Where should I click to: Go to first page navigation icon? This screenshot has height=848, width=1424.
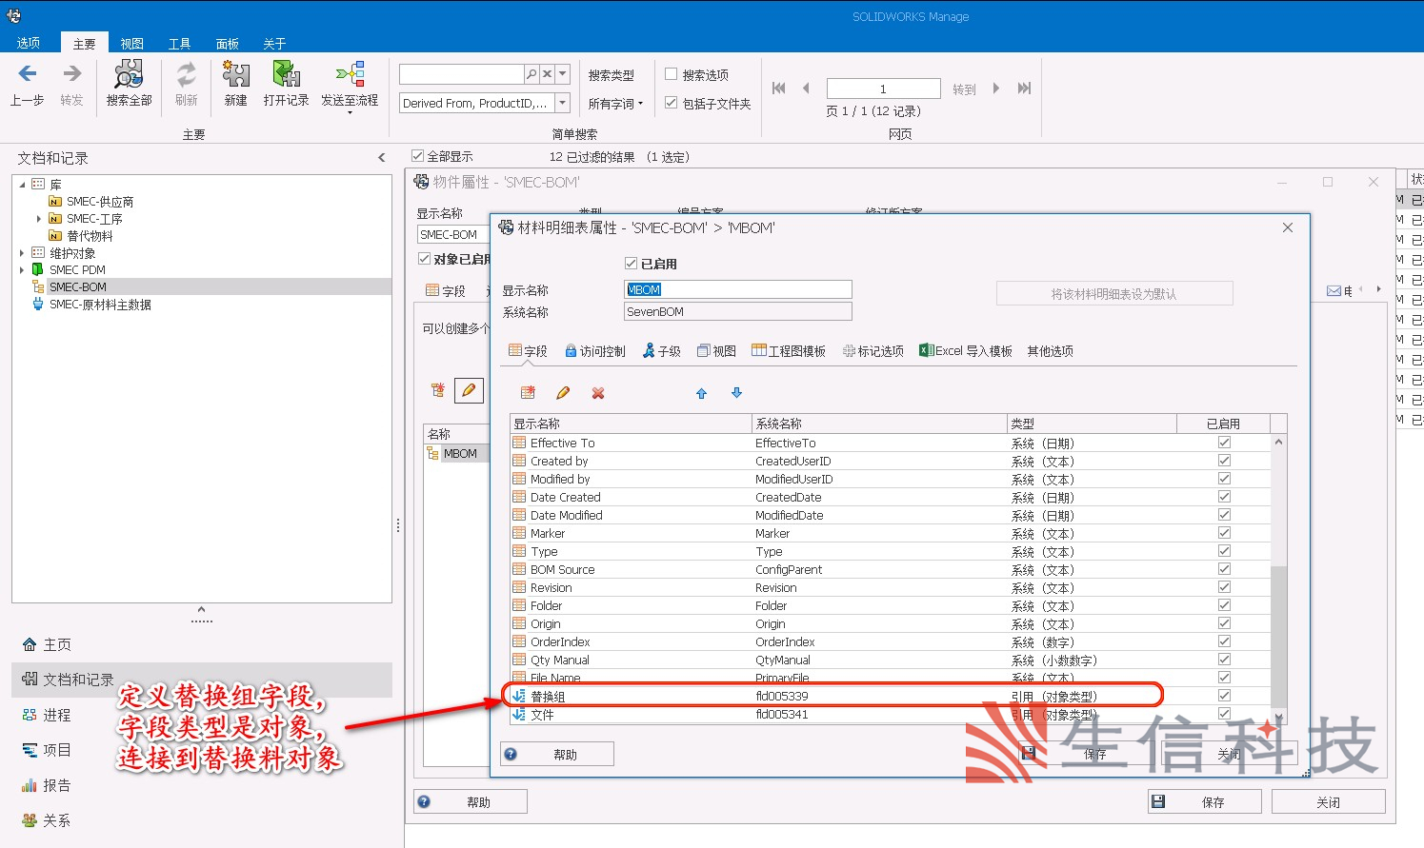779,89
